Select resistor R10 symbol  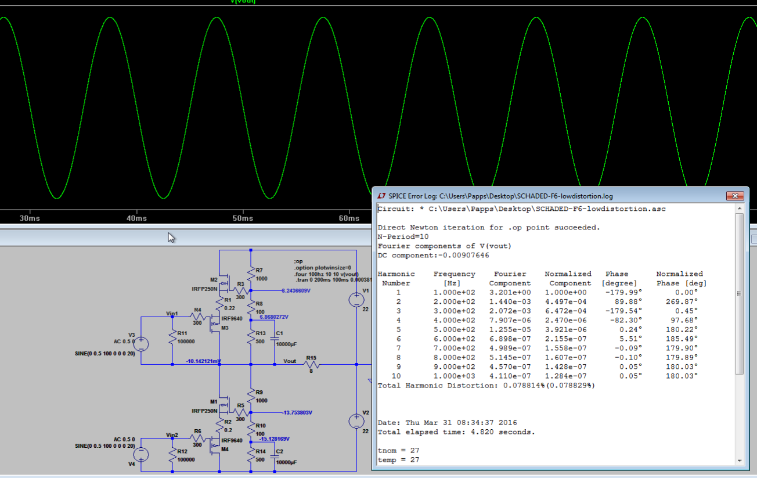pos(250,429)
